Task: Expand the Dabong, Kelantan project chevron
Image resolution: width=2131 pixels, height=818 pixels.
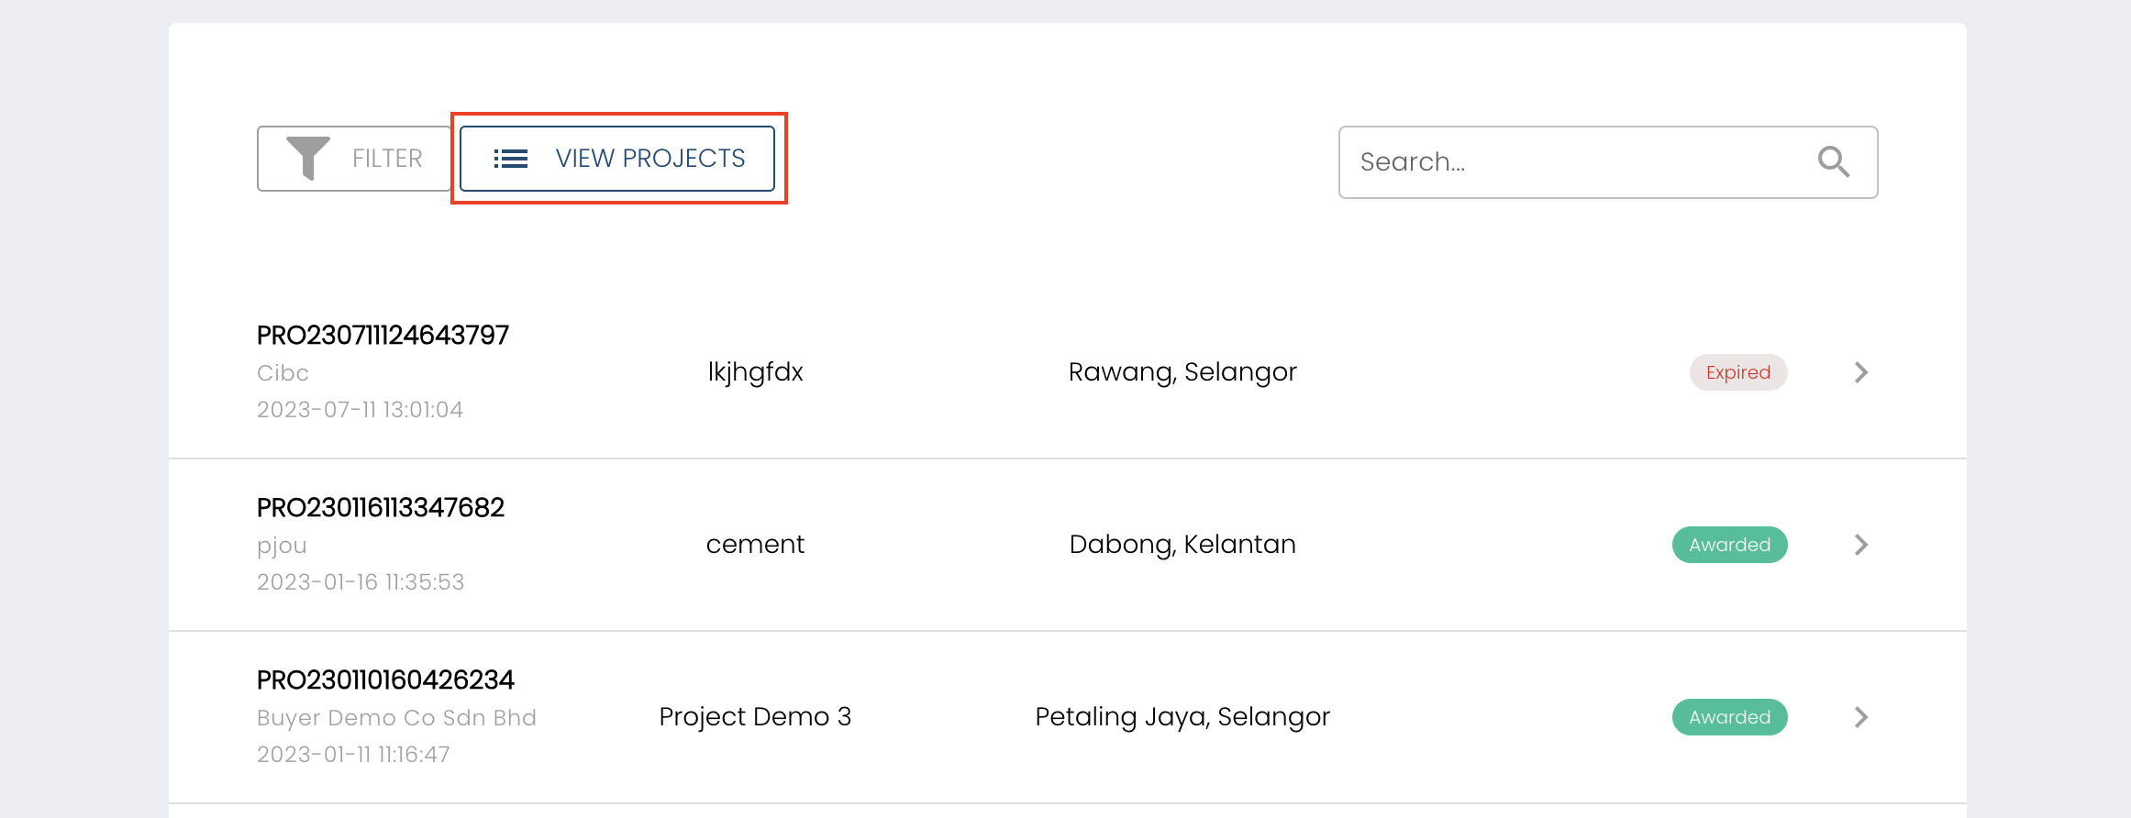Action: pyautogui.click(x=1860, y=545)
